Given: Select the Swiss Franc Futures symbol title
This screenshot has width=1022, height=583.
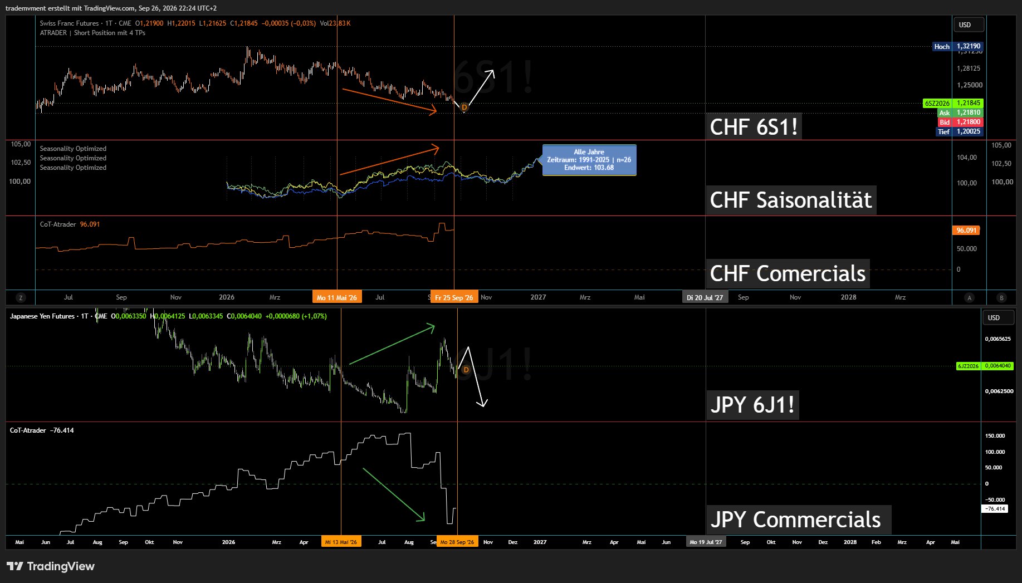Looking at the screenshot, I should tap(69, 23).
